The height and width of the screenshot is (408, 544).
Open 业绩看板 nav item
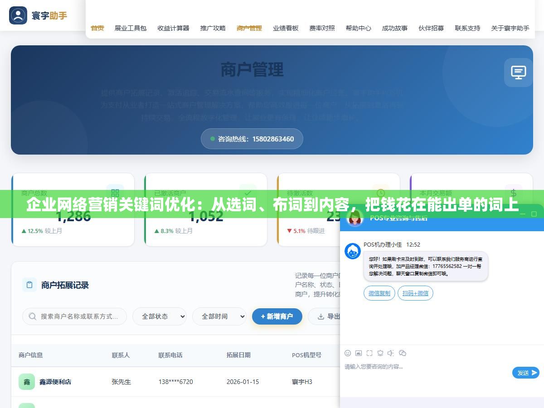[286, 28]
